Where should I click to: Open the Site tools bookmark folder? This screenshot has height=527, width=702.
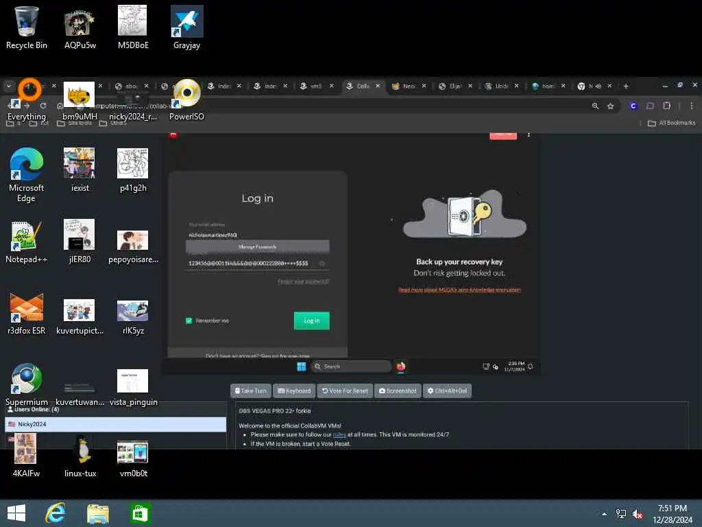tap(74, 123)
